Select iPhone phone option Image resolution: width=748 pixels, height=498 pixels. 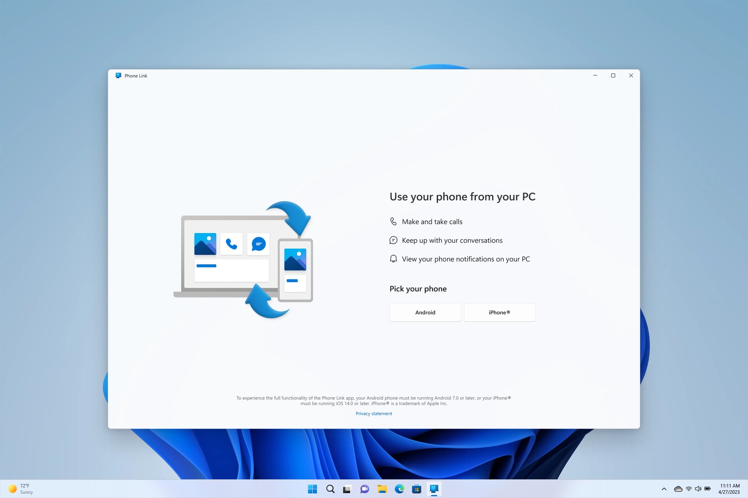point(499,312)
